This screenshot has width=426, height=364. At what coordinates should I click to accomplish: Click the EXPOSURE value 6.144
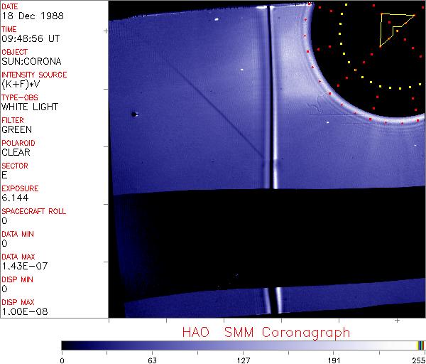click(x=16, y=198)
